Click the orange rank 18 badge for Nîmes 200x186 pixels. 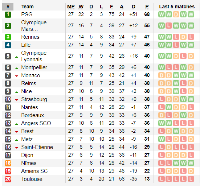click(x=8, y=163)
